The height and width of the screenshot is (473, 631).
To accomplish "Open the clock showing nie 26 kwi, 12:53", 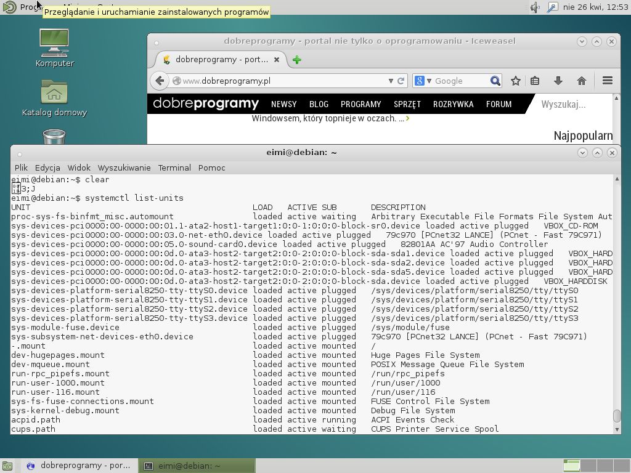I will [596, 7].
